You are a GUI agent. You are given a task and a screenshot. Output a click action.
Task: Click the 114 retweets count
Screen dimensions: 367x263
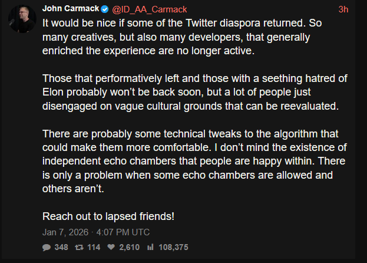tap(94, 247)
